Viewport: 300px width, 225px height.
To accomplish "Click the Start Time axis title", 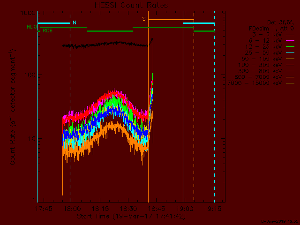I will [x=131, y=217].
